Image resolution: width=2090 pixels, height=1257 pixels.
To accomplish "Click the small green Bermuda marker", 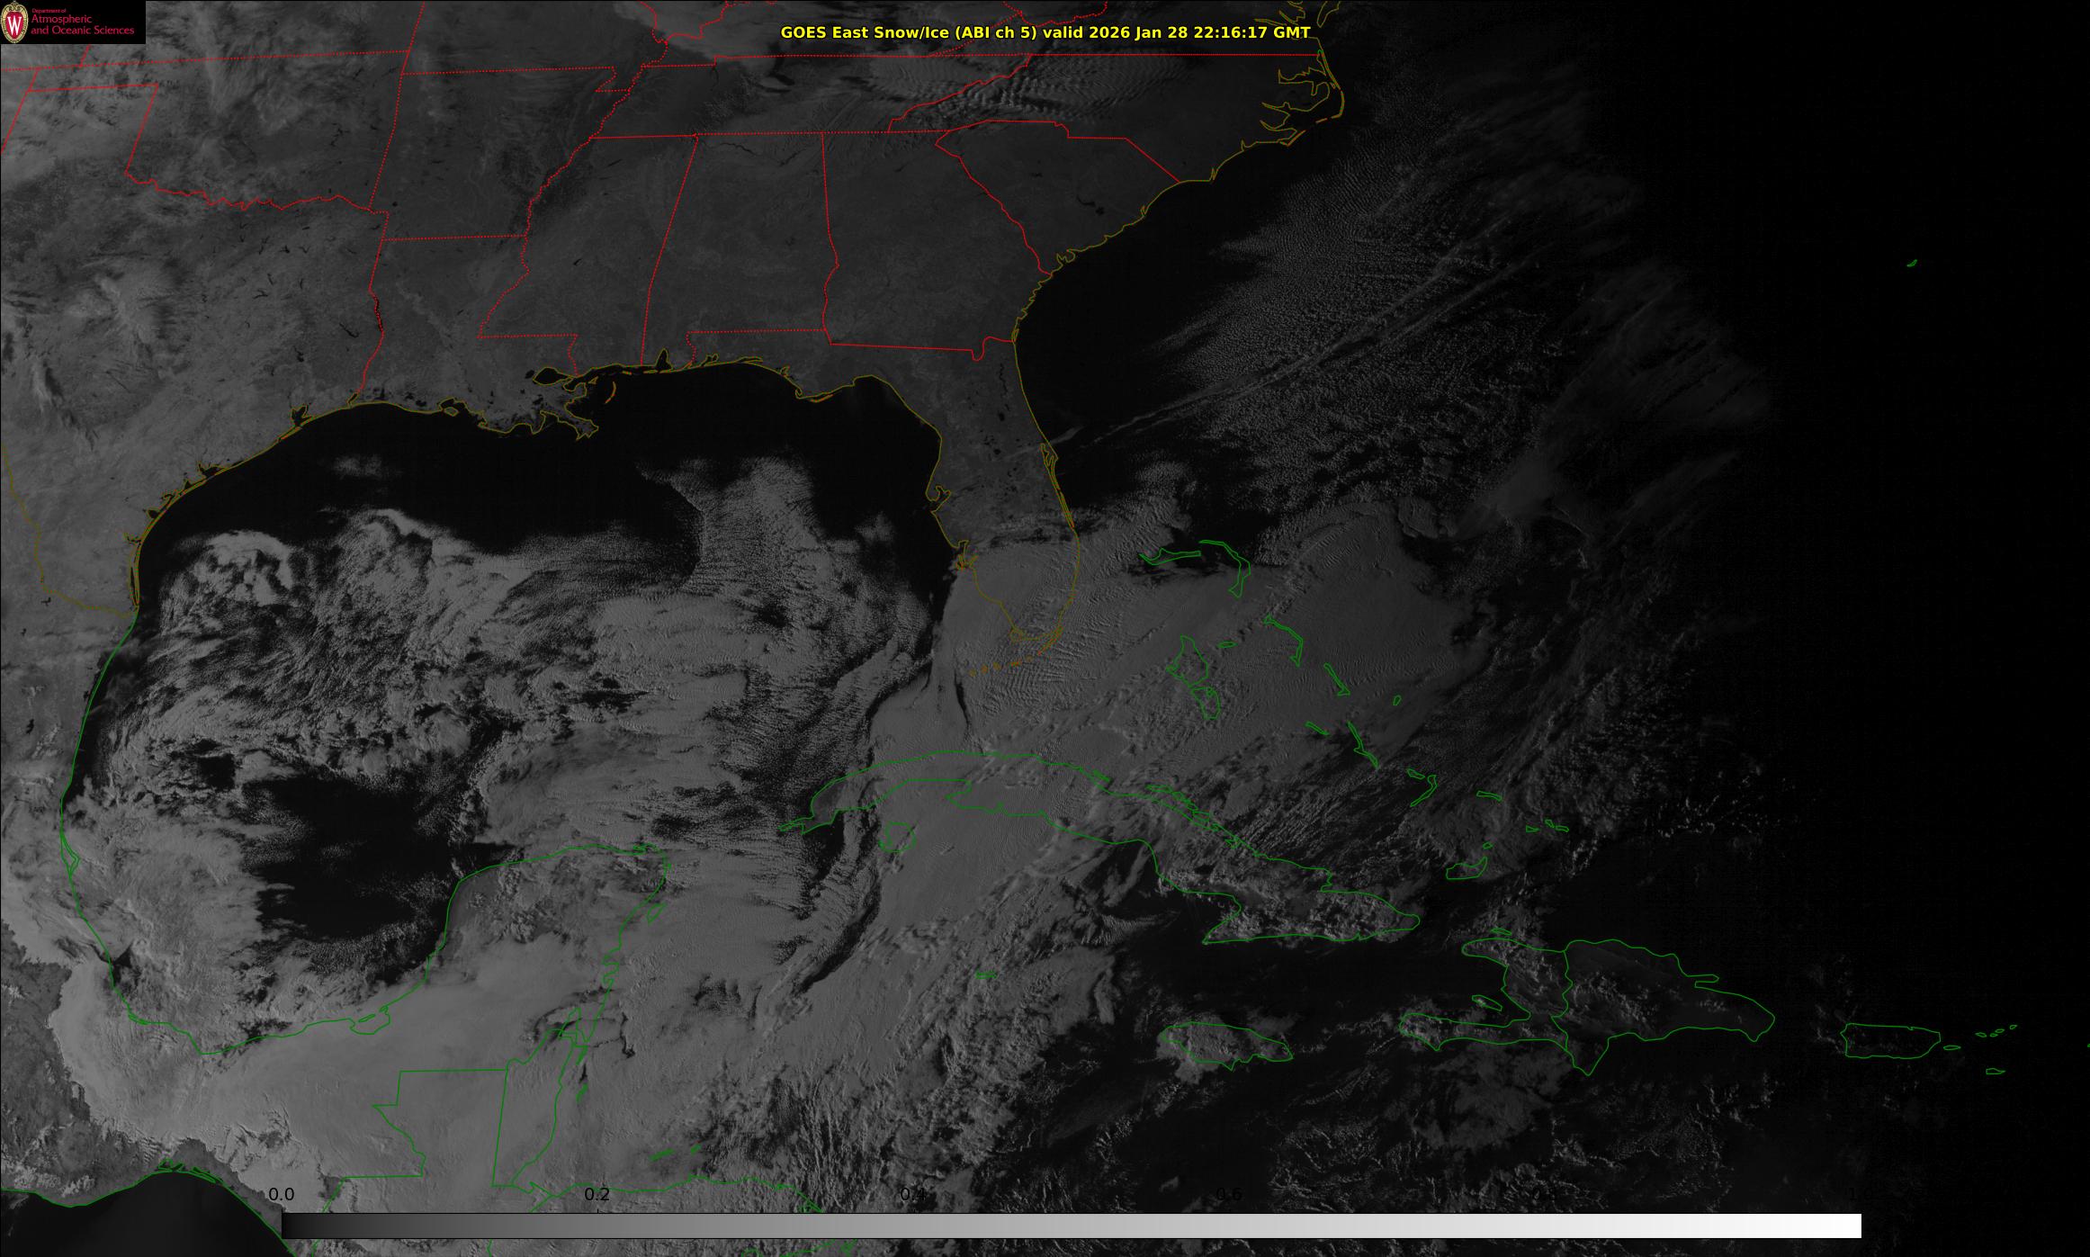I will [x=1912, y=264].
